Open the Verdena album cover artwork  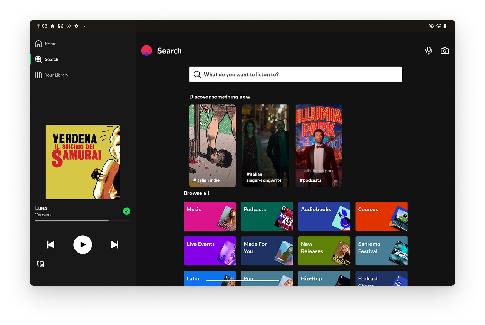[83, 162]
